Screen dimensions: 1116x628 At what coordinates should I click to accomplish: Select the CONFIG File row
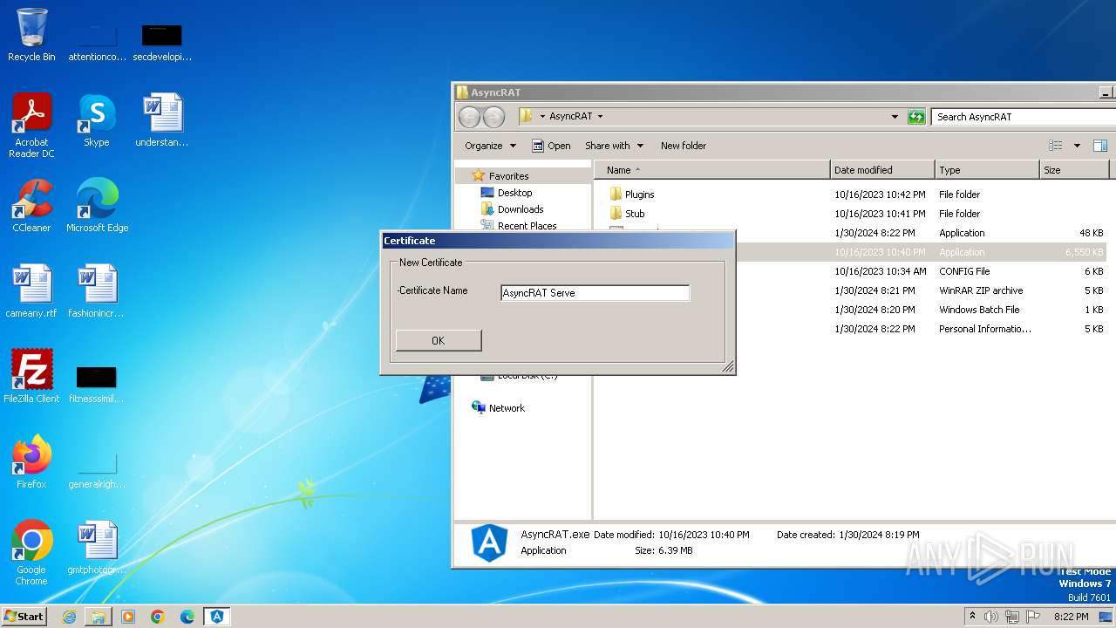922,271
